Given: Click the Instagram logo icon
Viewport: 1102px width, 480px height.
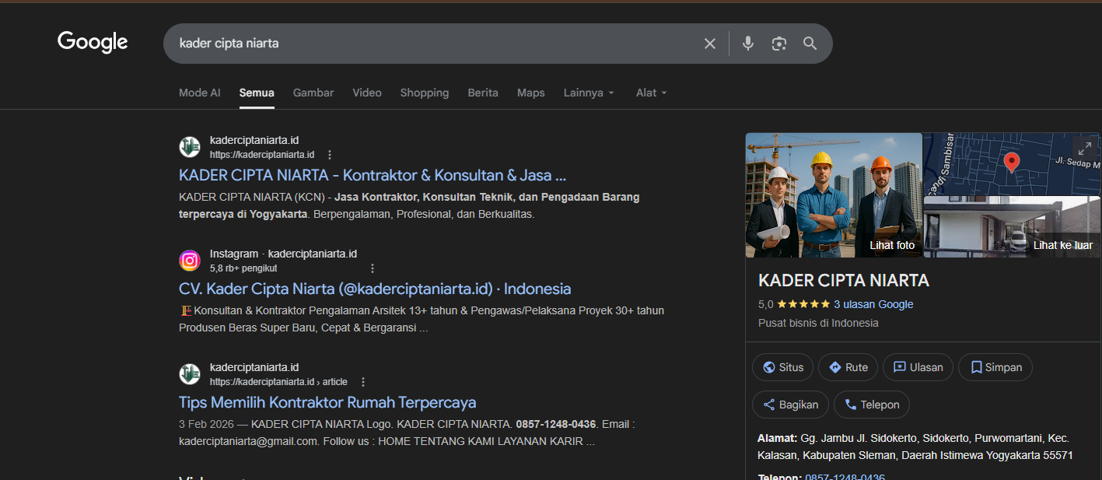Looking at the screenshot, I should pyautogui.click(x=190, y=261).
